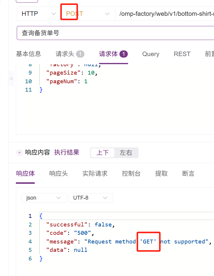Viewport: 214px width, 276px height.
Task: Click the 查询备货单号 name field
Action: coord(115,33)
